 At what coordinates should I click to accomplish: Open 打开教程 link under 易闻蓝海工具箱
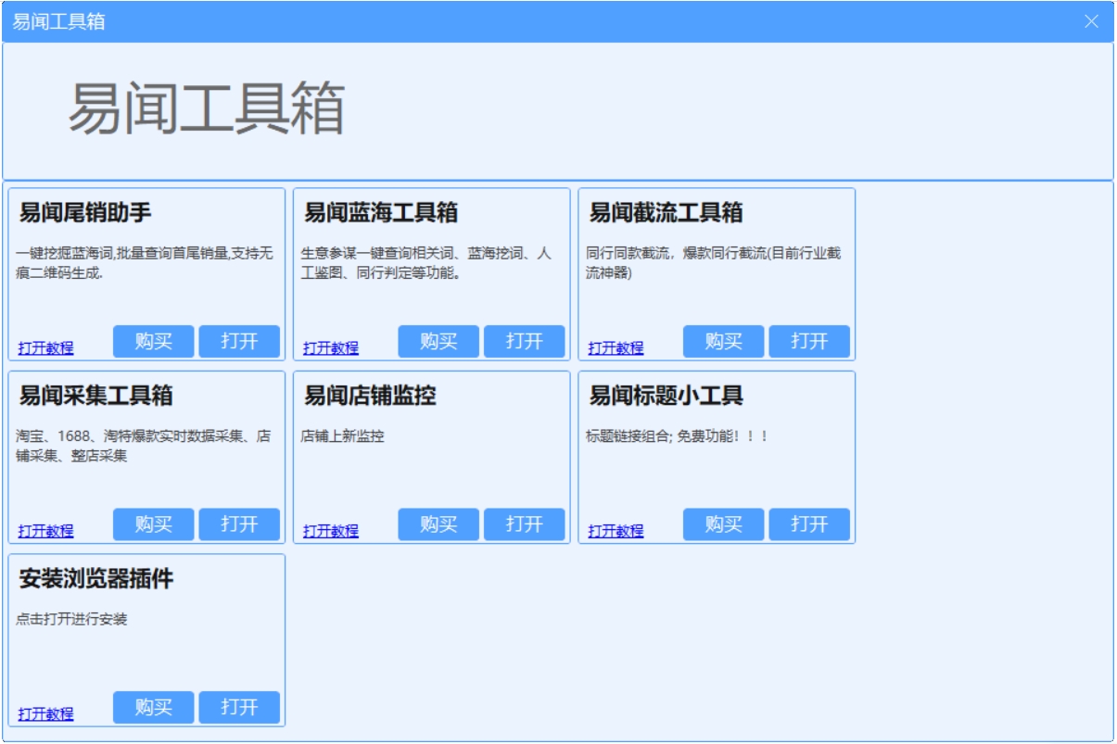point(331,348)
